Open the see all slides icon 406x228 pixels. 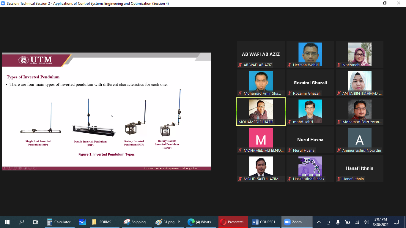20,168
